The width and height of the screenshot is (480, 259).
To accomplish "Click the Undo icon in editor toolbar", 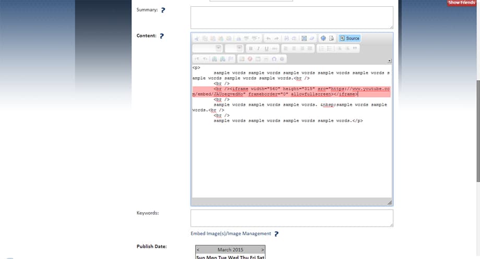I will click(268, 38).
